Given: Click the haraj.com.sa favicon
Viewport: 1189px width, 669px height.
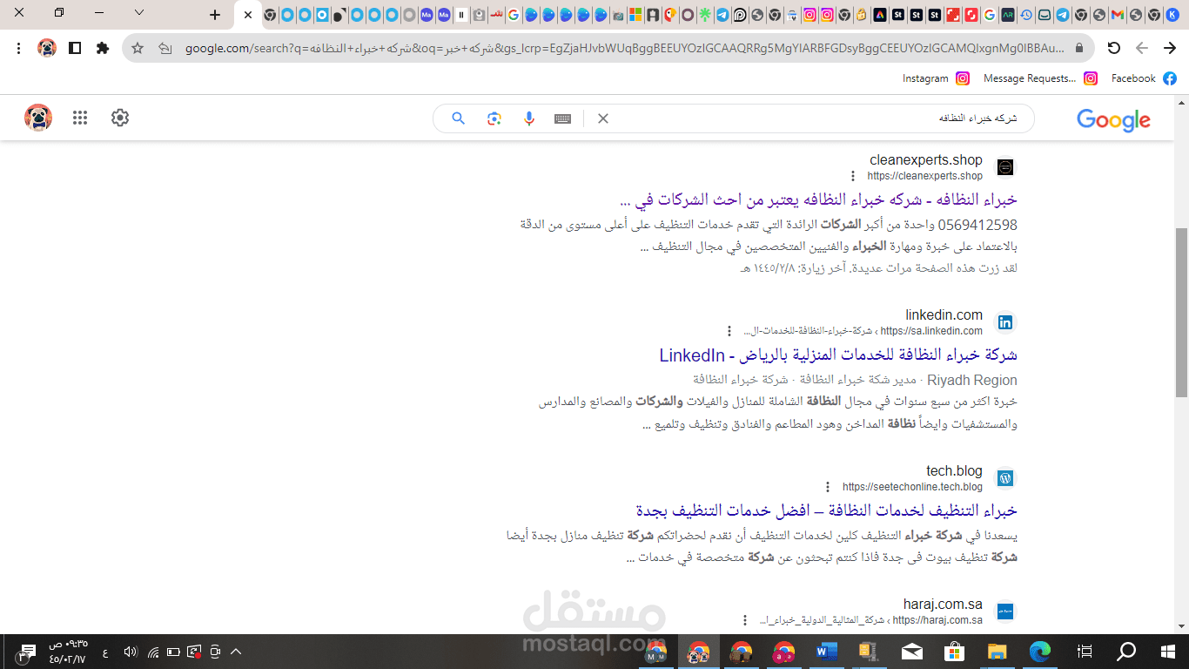Looking at the screenshot, I should (x=1005, y=612).
